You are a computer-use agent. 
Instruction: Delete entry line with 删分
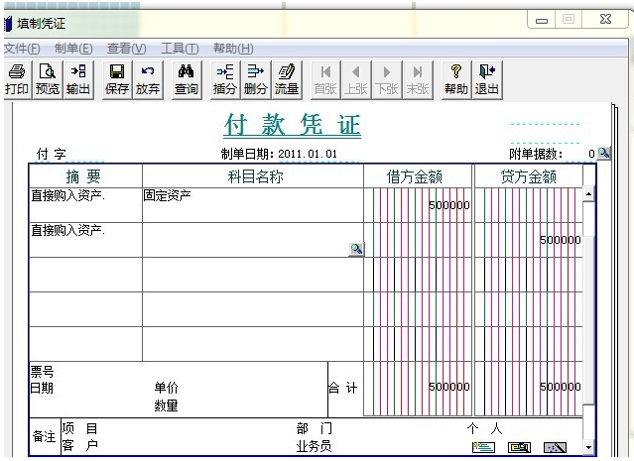pos(256,79)
